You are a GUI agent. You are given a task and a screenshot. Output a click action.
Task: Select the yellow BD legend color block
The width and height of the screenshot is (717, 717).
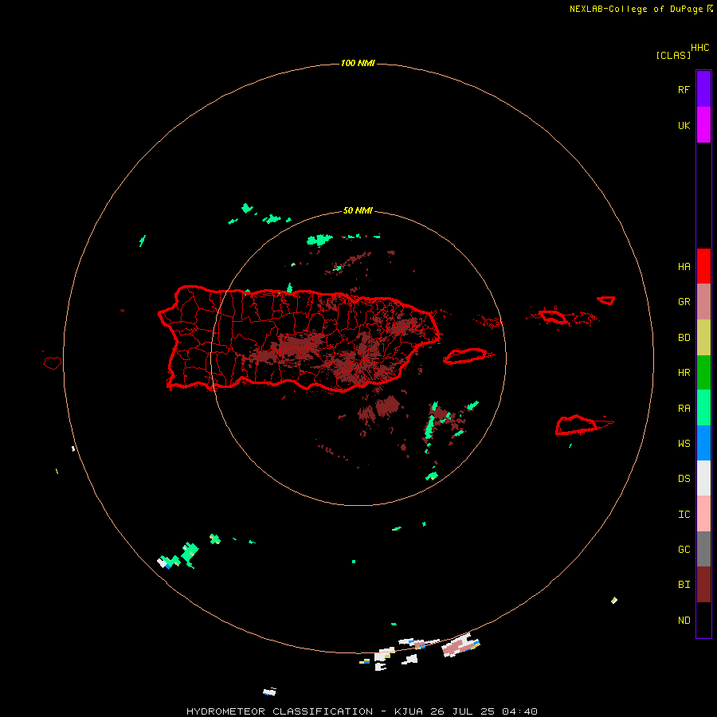(703, 338)
